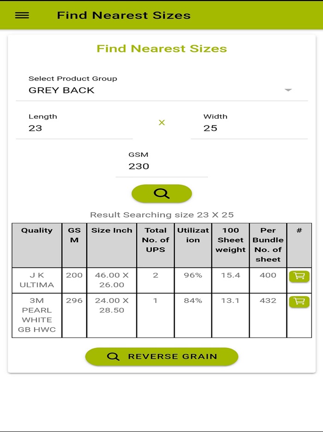Add 3M PEARL WHITE row to cart
This screenshot has width=323, height=432.
pyautogui.click(x=299, y=302)
